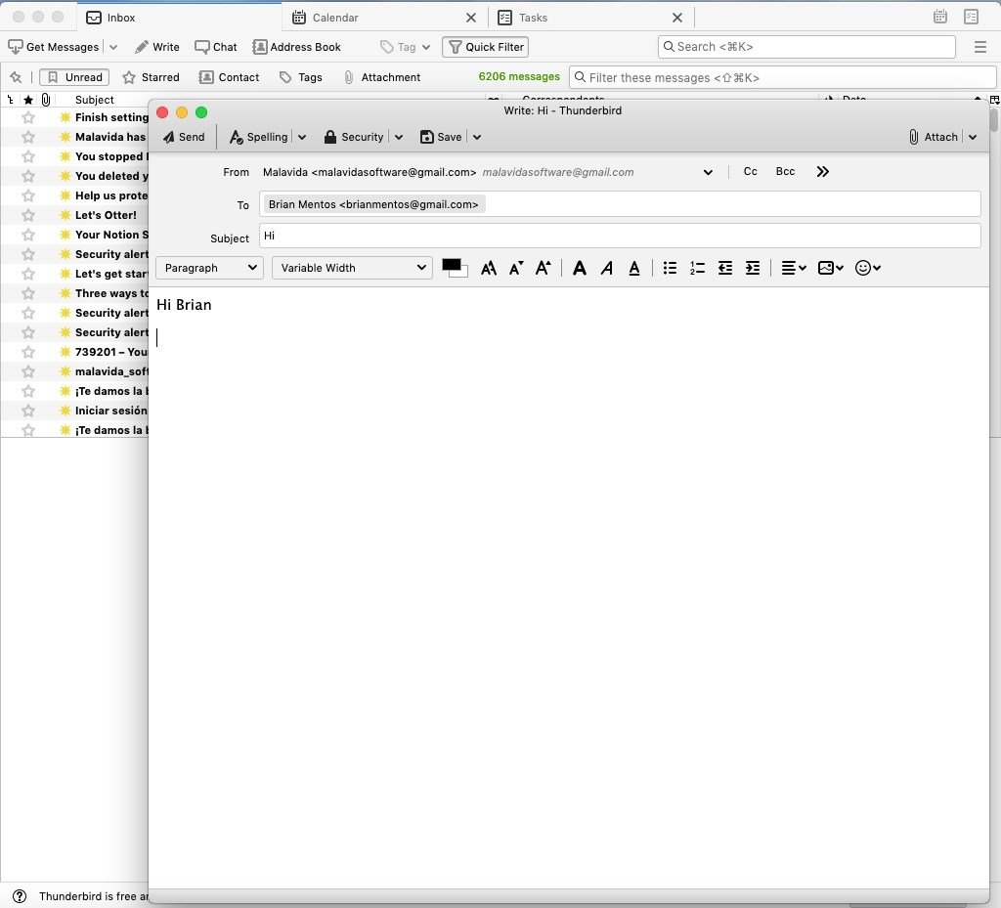Click the calendar icon at the tab bar's right
This screenshot has height=908, width=1001.
click(x=940, y=17)
